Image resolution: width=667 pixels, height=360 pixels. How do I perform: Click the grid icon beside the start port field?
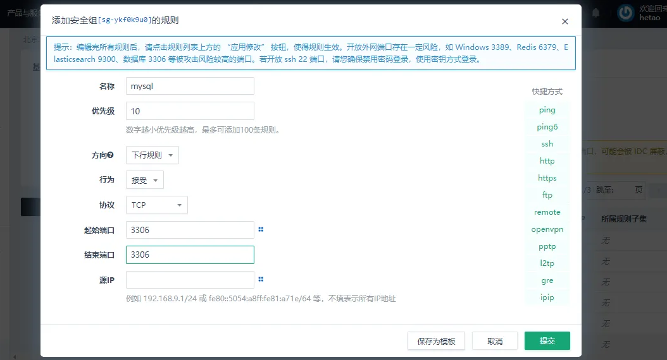[261, 230]
